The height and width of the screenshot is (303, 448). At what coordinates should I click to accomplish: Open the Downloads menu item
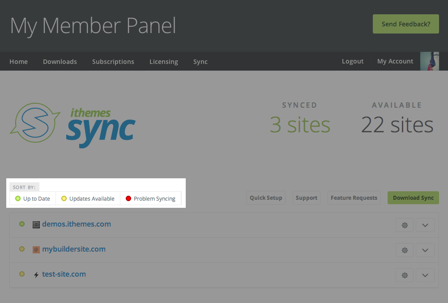click(60, 62)
